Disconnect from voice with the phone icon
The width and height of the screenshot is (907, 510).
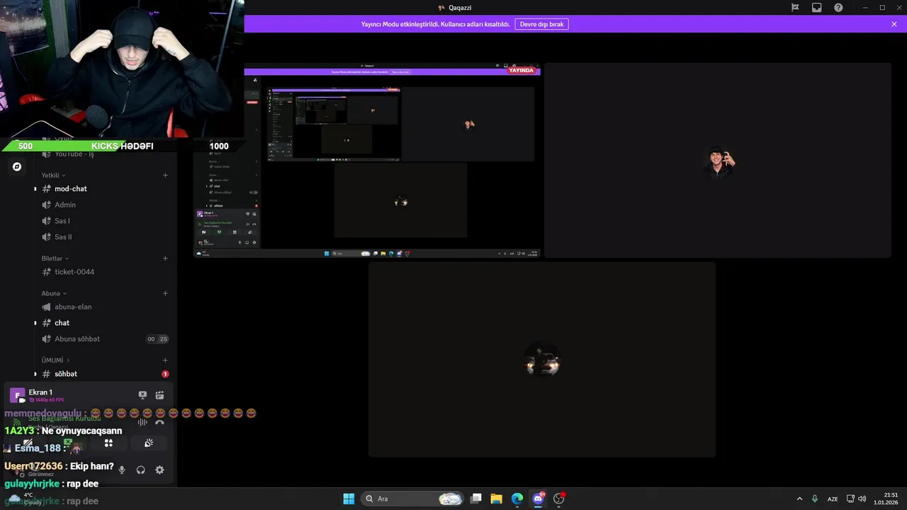[x=159, y=422]
